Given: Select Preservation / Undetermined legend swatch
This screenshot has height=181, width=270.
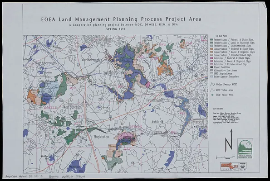Looking at the screenshot, I should click(211, 46).
